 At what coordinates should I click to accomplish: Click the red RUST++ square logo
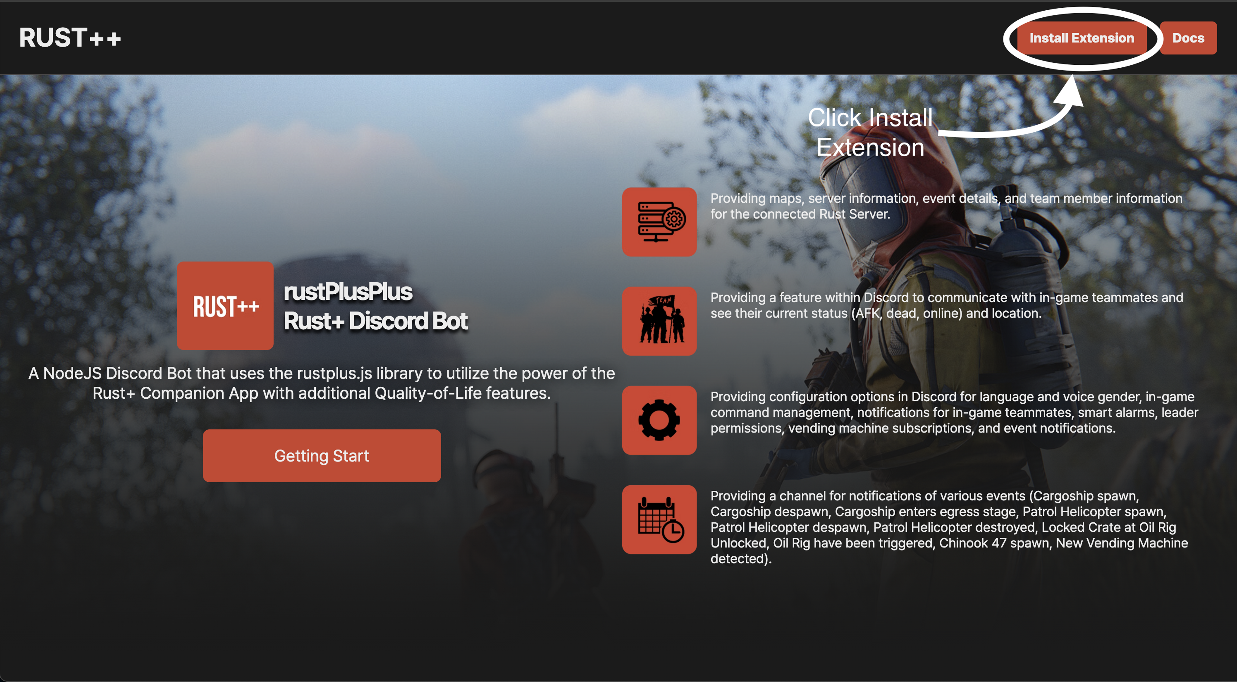coord(225,306)
